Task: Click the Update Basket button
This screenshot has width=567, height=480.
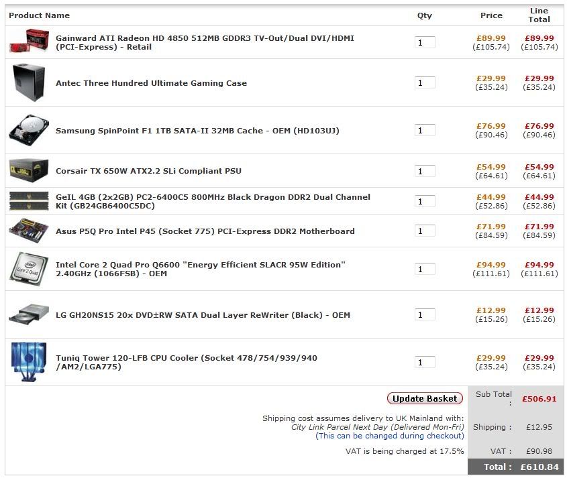Action: pyautogui.click(x=425, y=398)
